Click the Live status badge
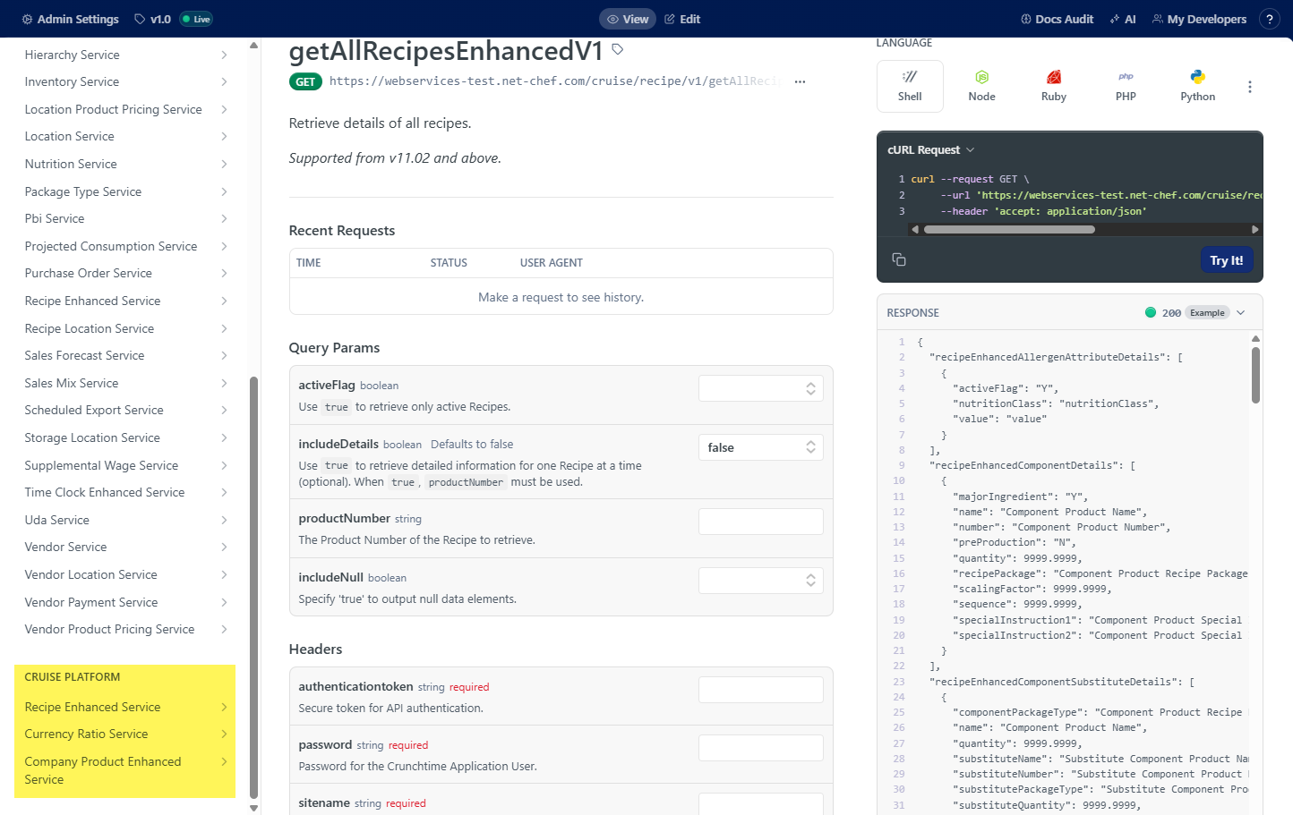 click(x=196, y=19)
